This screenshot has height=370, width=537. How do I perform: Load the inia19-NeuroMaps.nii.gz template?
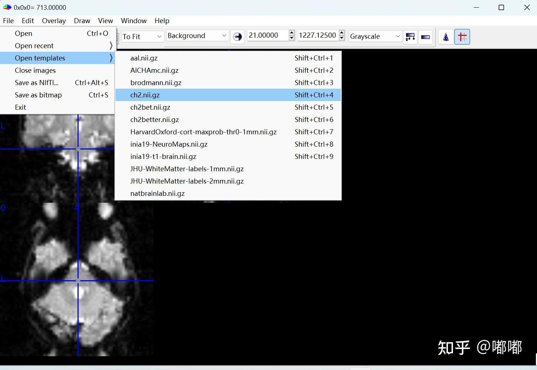tap(228, 144)
